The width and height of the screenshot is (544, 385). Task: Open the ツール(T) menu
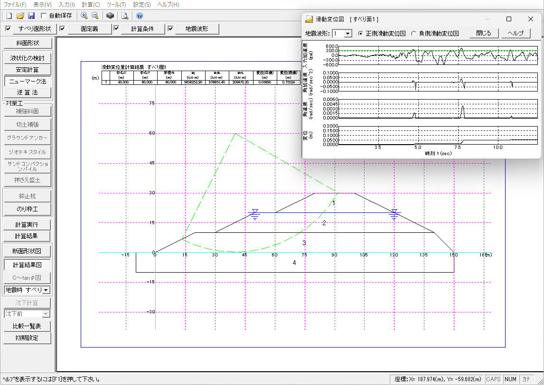116,5
